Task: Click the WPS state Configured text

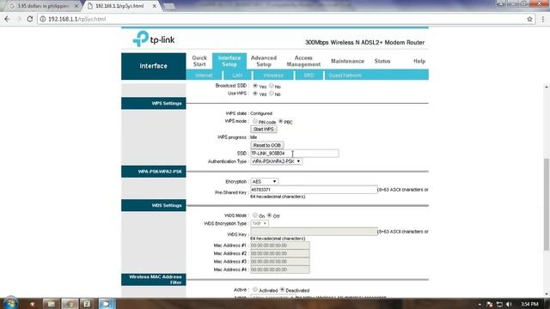Action: point(261,113)
